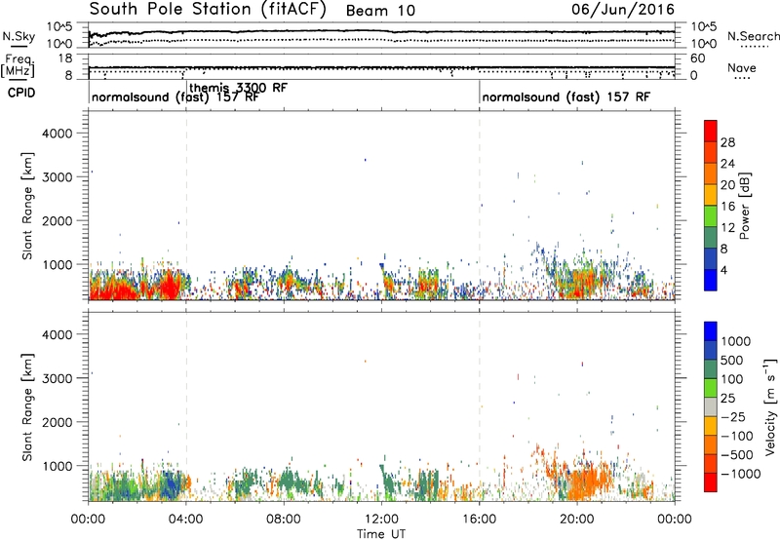Click the "4000" tick label on the power panel
The image size is (780, 540).
[57, 134]
